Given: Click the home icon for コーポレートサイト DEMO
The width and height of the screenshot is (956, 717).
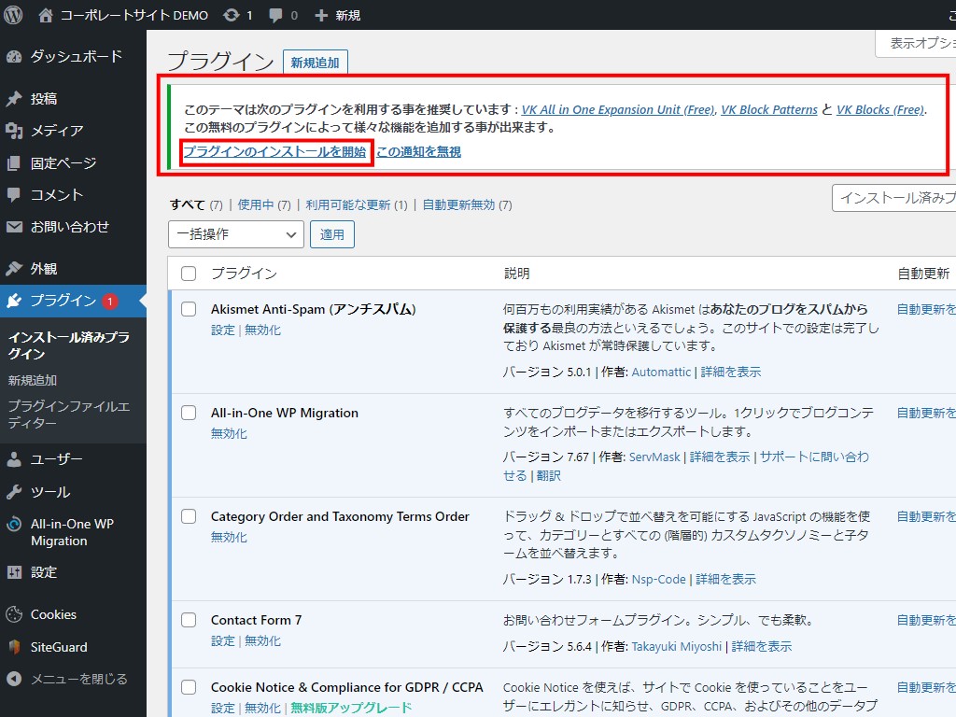Looking at the screenshot, I should click(46, 15).
